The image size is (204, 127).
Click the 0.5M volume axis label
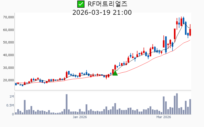(10, 105)
